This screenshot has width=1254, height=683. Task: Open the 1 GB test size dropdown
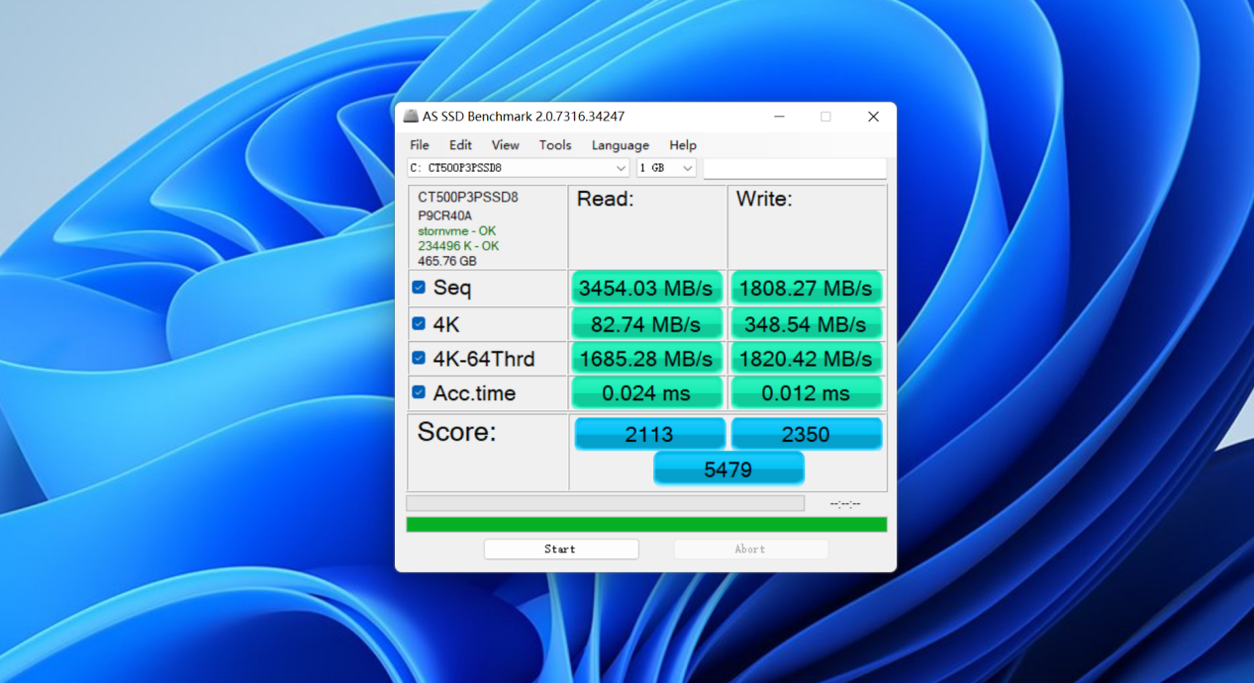click(x=666, y=168)
